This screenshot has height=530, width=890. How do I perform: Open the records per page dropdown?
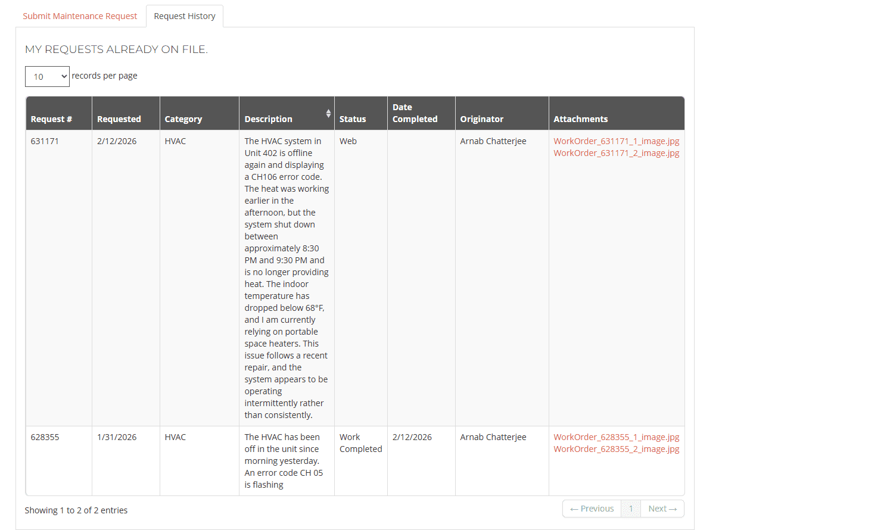(x=47, y=76)
